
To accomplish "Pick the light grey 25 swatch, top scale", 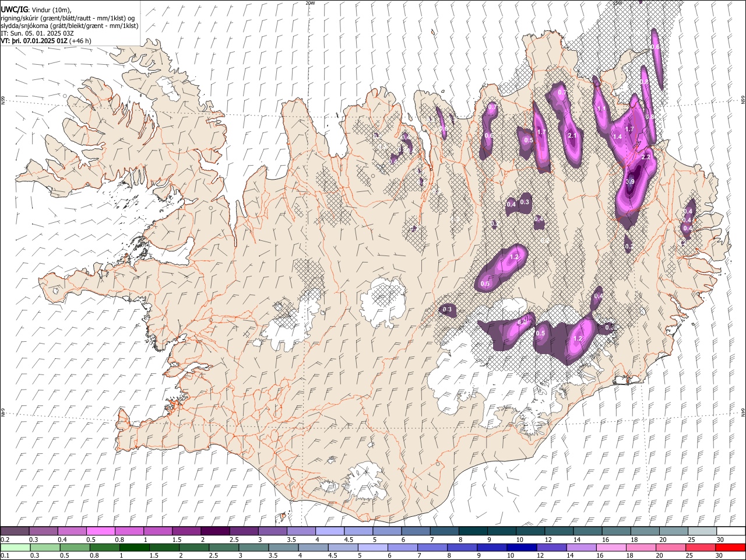I will pyautogui.click(x=702, y=531).
